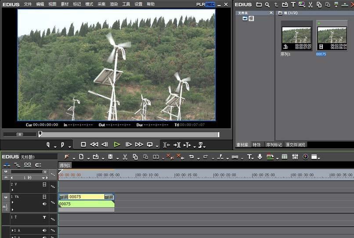Open the Set In point dropdown arrow
354x238 pixels.
[x=55, y=146]
